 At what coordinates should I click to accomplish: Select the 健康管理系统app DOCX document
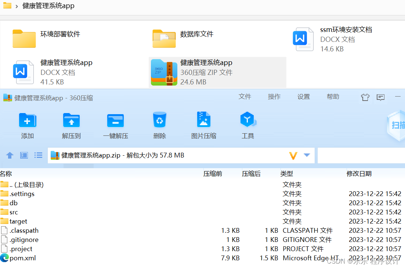[53, 72]
